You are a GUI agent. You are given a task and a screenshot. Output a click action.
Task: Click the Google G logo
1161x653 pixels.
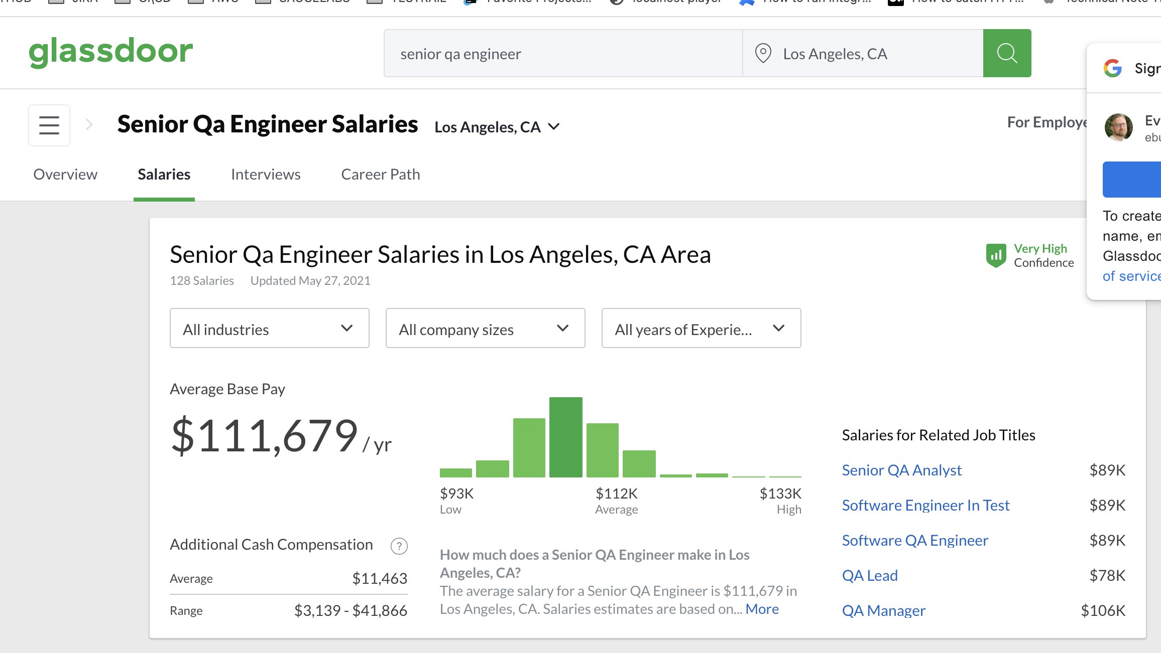(1113, 68)
